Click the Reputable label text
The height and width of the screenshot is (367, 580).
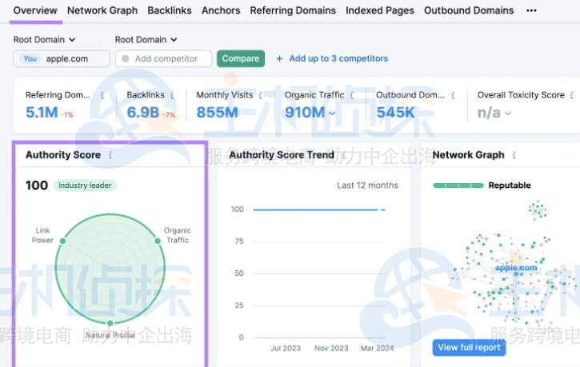point(510,185)
